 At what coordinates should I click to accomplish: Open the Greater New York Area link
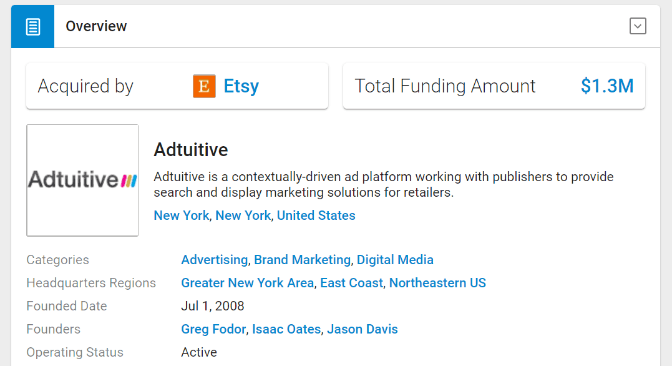(247, 283)
